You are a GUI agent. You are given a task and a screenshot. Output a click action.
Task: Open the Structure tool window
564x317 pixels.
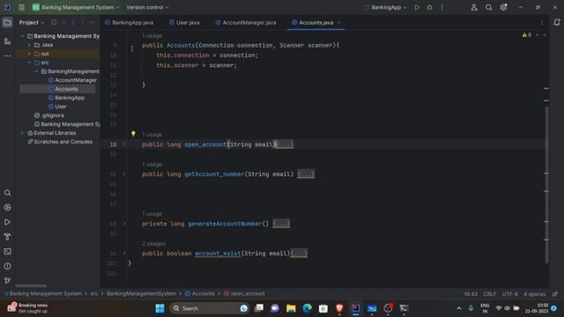point(7,41)
